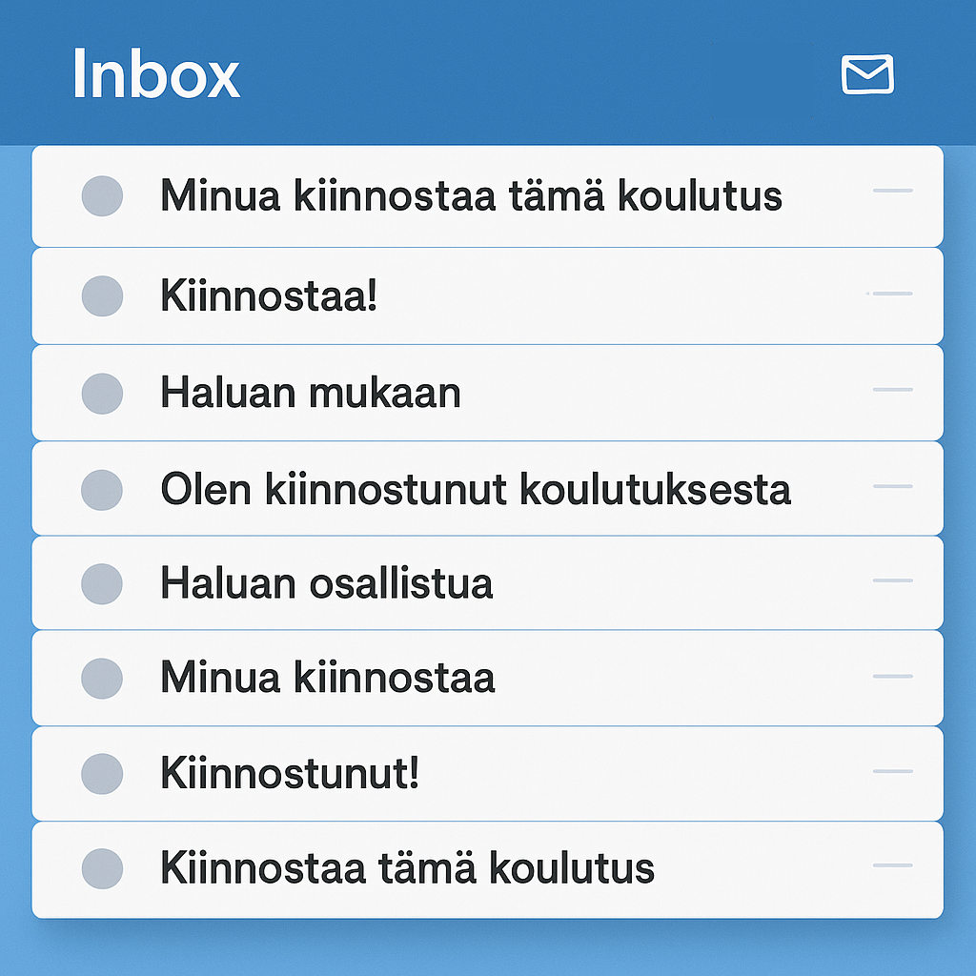Click the circle beside Haluan osallistua
976x976 pixels.
coord(101,582)
